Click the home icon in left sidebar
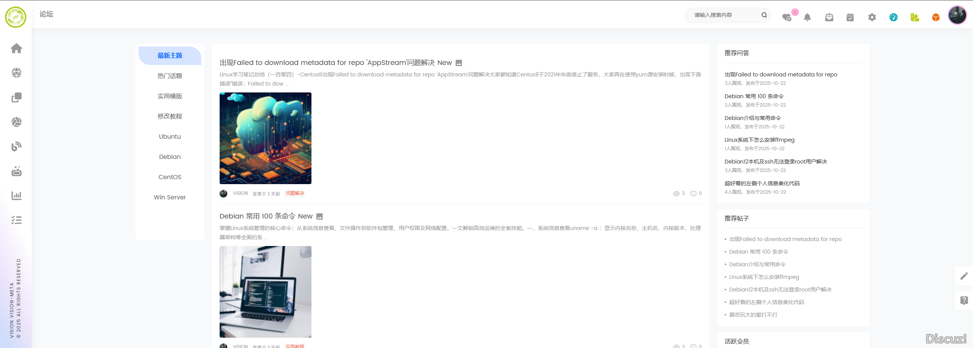973x348 pixels. click(x=16, y=49)
